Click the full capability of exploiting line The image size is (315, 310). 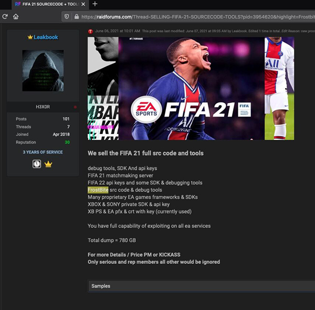click(149, 226)
